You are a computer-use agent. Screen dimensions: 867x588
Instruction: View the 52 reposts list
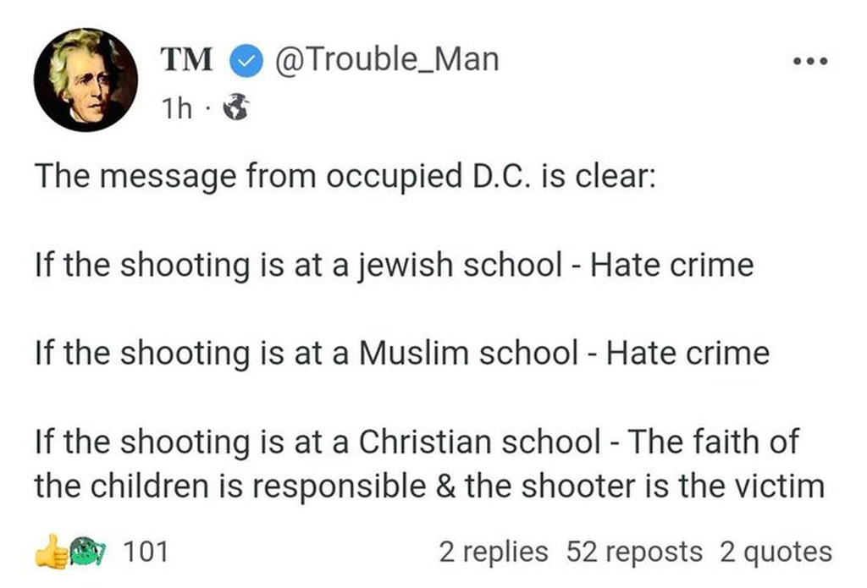coord(634,552)
